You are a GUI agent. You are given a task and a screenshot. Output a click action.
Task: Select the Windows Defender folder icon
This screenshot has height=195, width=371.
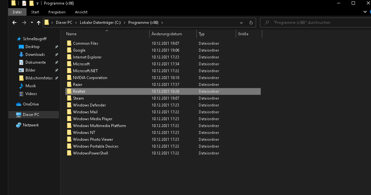tap(69, 105)
